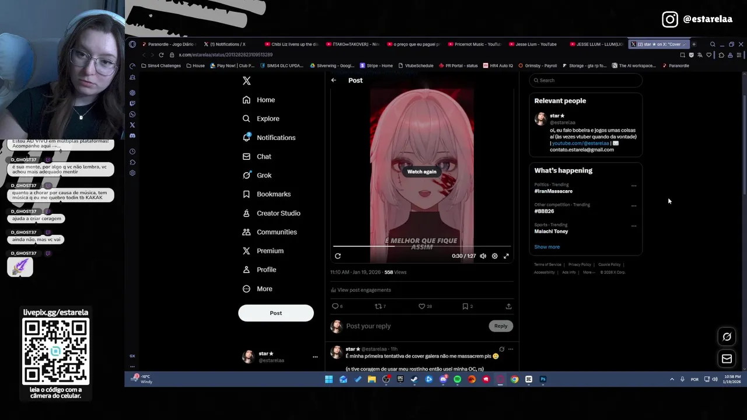The image size is (747, 420).
Task: Open Creator Studio in sidebar
Action: click(x=271, y=213)
